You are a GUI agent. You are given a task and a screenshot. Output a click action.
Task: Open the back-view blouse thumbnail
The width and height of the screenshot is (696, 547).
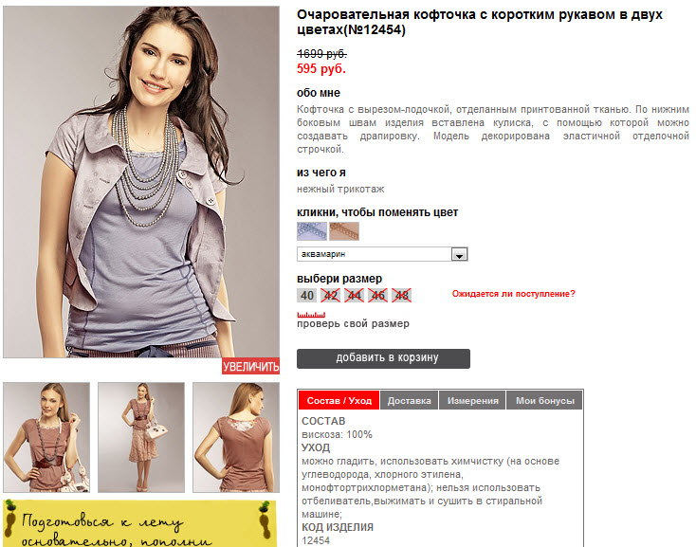coord(236,437)
